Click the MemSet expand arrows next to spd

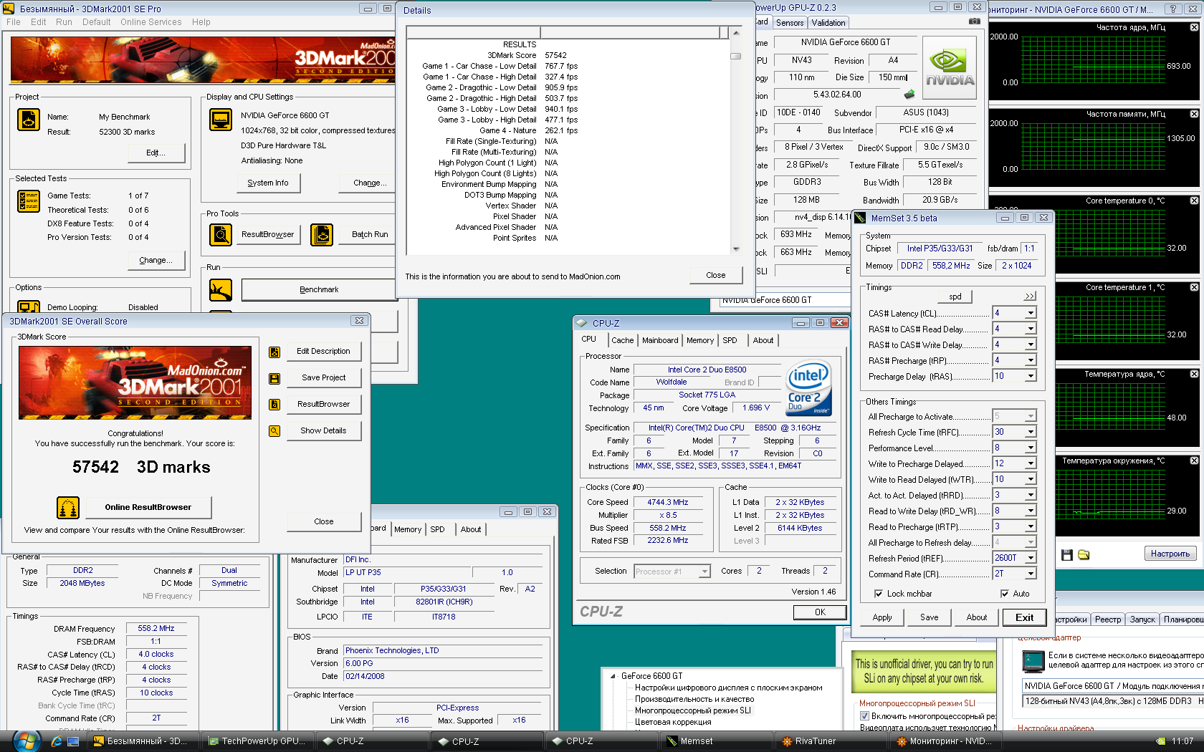(1030, 297)
